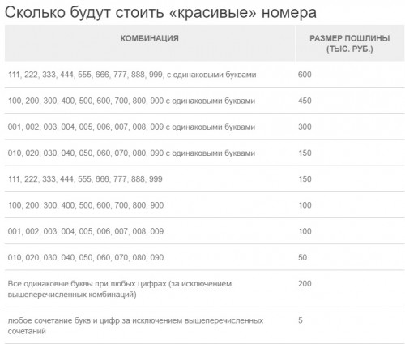Click the heading «Сколько будут стоить красивые номера»
Viewport: 405px width, 344px height.
coord(160,12)
